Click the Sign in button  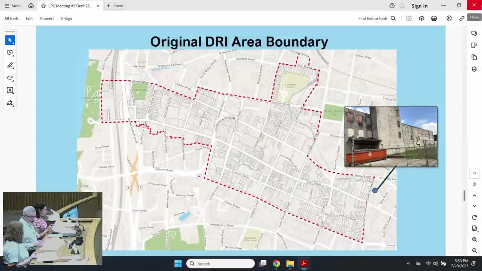tap(419, 6)
